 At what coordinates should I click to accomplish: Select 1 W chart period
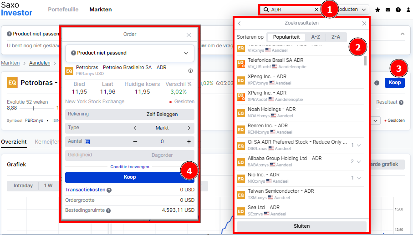(x=48, y=186)
